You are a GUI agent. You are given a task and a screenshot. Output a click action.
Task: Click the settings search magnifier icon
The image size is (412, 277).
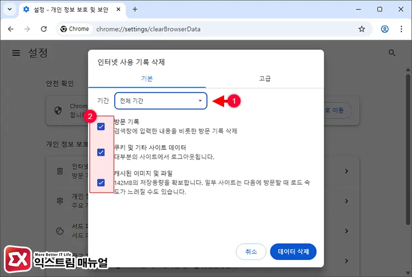pos(392,53)
